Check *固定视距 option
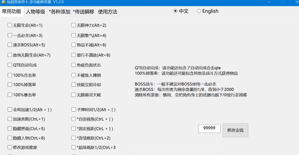The image size is (299, 155). click(73, 129)
